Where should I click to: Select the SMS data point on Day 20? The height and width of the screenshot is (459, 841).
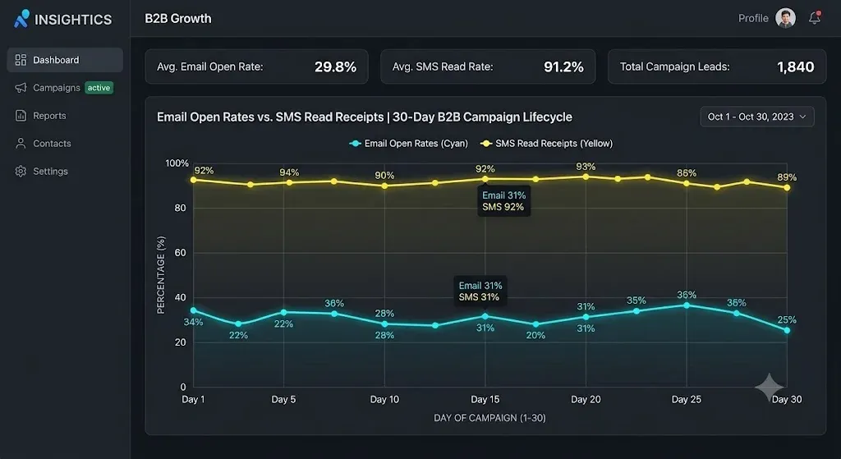coord(586,177)
